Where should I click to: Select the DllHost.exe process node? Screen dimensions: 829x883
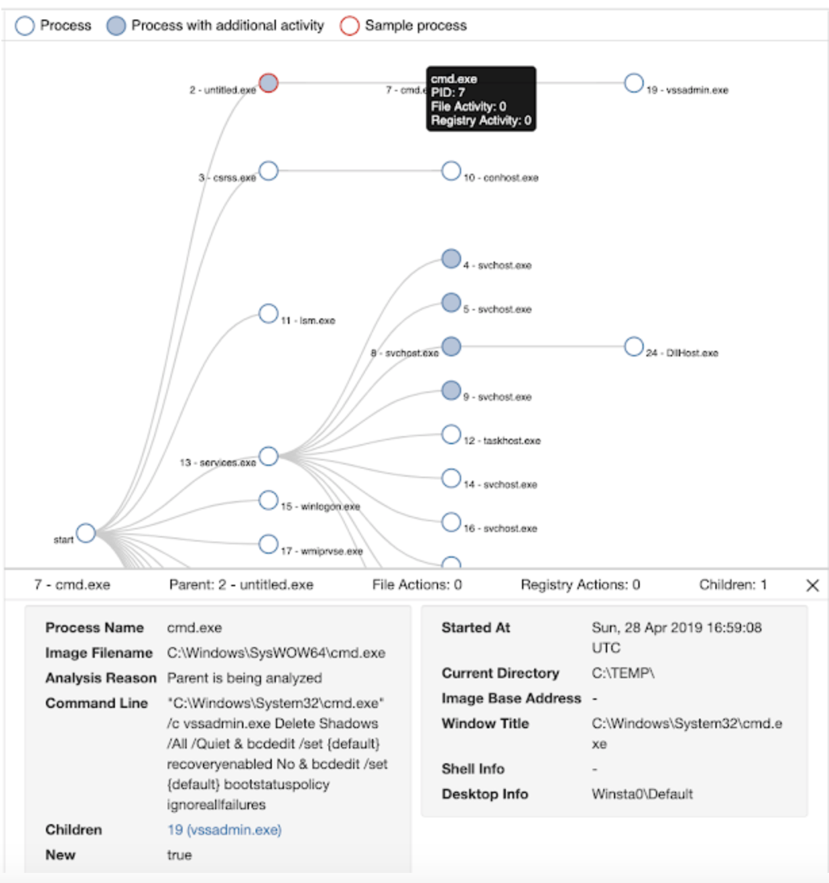tap(634, 347)
